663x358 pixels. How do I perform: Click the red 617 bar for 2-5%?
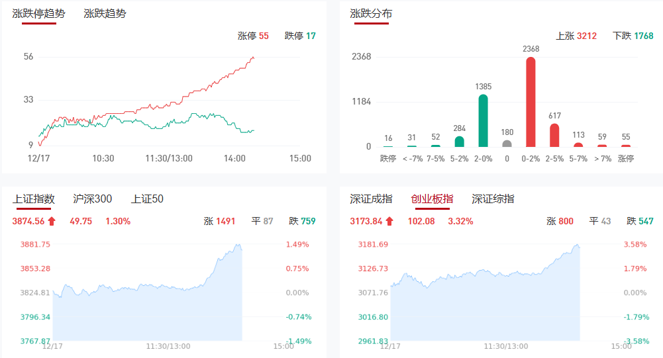tap(554, 135)
